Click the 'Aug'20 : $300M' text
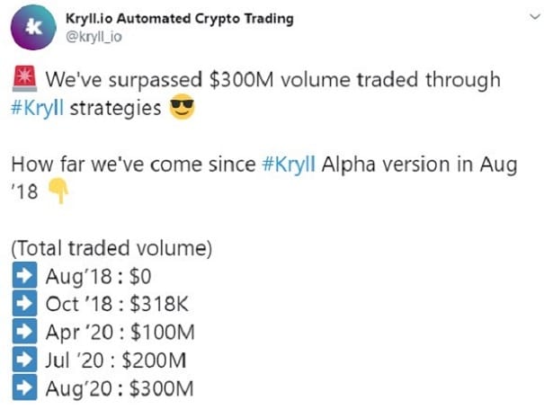The height and width of the screenshot is (418, 544). coord(120,388)
